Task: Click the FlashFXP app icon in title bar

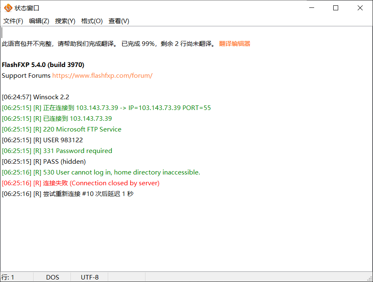Action: (x=8, y=8)
